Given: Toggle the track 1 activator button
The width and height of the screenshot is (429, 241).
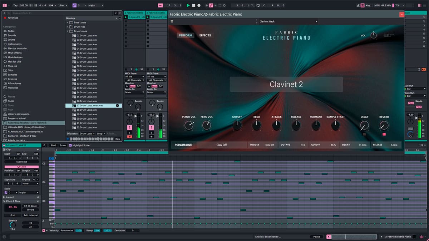Looking at the screenshot, I should pyautogui.click(x=129, y=127).
